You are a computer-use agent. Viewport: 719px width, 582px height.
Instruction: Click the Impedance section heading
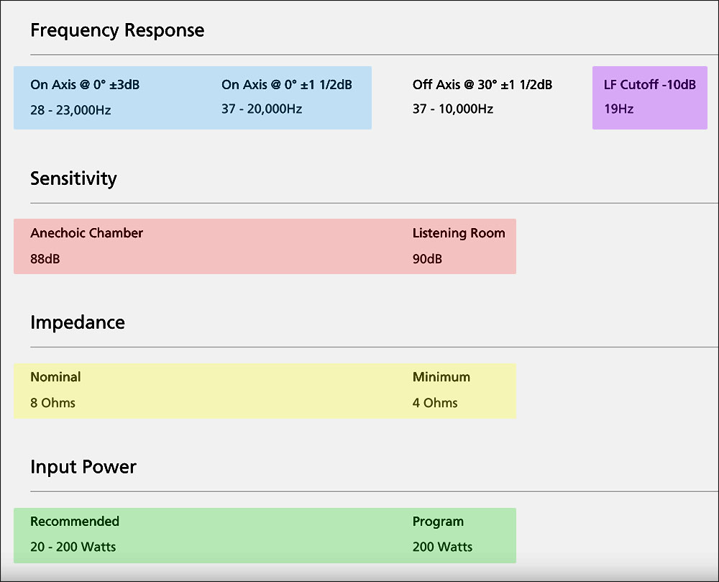coord(78,323)
